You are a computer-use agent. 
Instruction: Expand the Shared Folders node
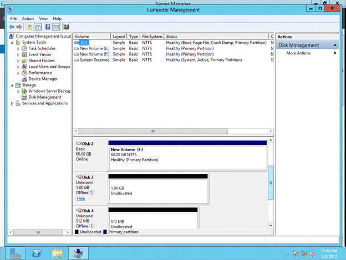(18, 61)
